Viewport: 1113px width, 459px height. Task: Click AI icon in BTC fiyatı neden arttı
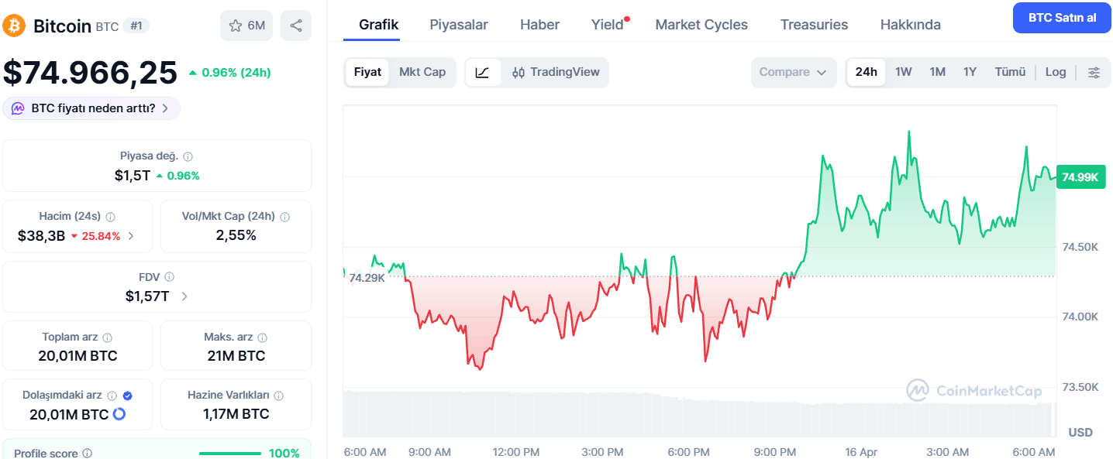coord(18,108)
